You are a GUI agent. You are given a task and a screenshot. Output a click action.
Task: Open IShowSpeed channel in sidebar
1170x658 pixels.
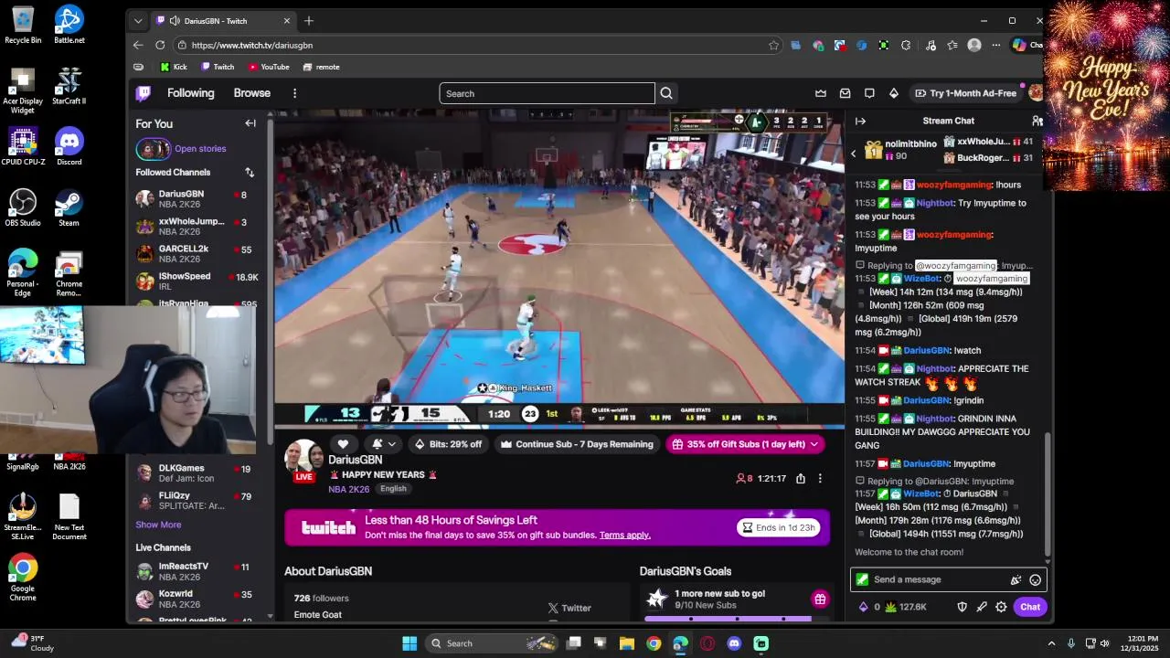pos(197,281)
